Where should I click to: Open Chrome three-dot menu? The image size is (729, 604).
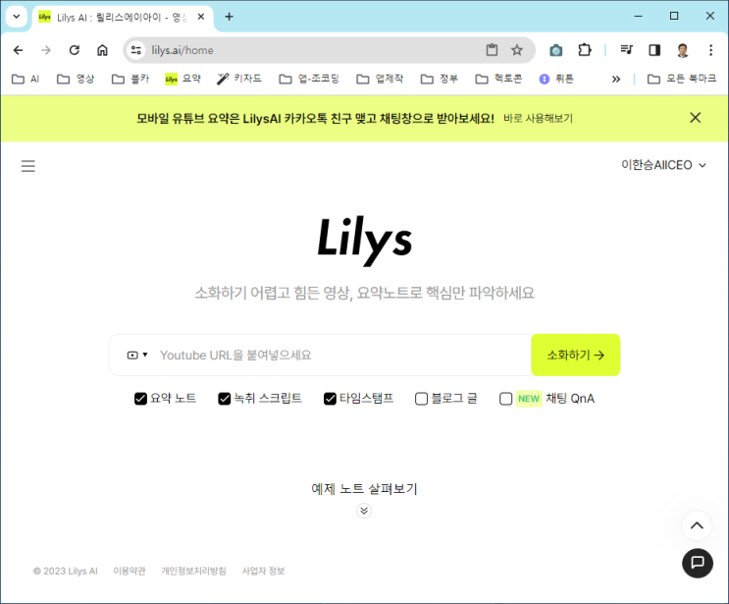(710, 50)
